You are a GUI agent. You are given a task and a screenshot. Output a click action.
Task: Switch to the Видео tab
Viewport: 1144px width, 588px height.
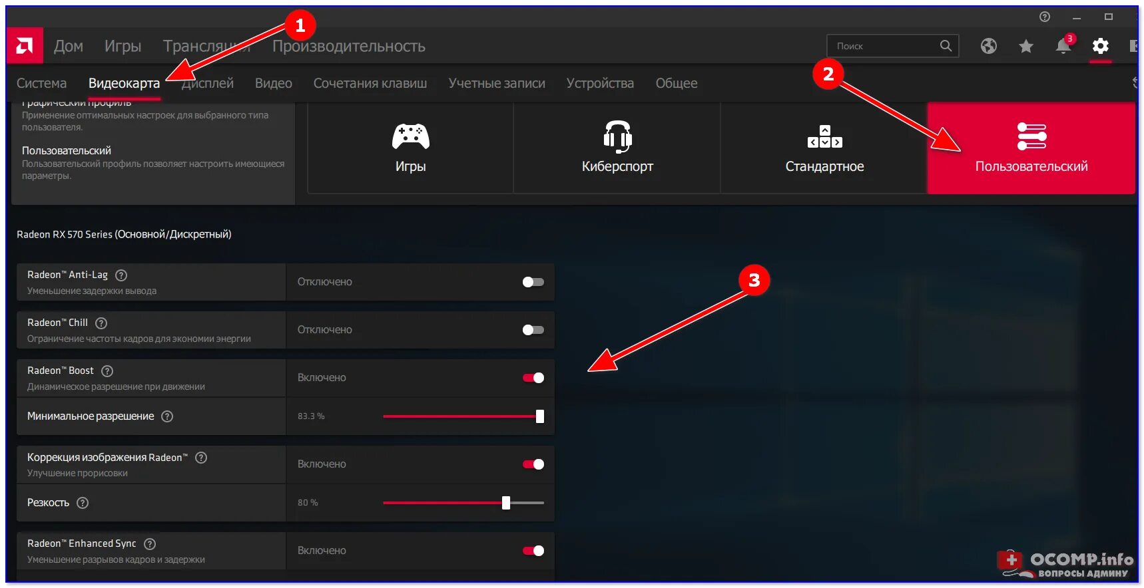[x=273, y=83]
